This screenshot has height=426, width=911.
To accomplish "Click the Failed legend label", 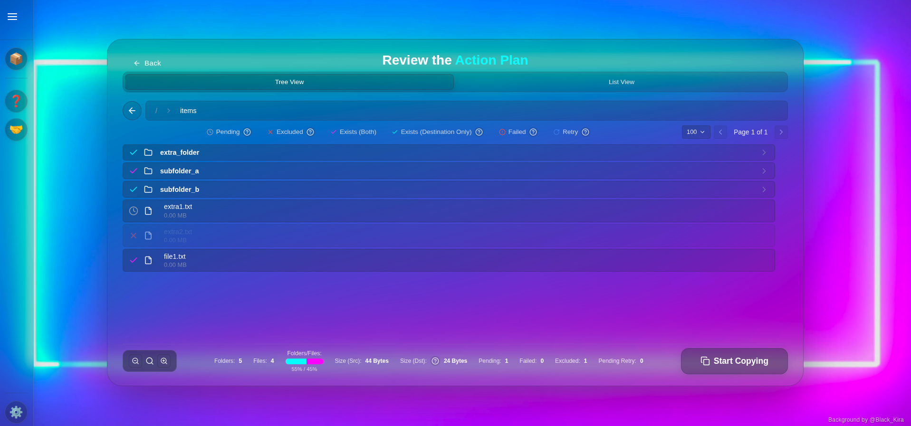I will click(x=517, y=132).
